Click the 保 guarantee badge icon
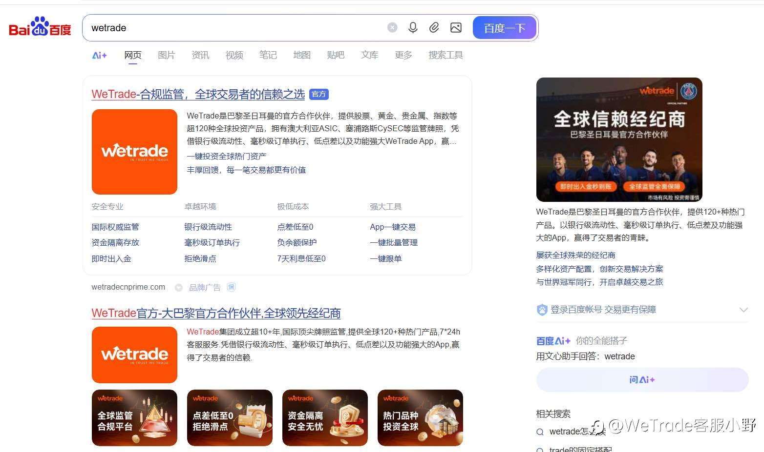Viewport: 764px width, 452px height. pyautogui.click(x=232, y=287)
